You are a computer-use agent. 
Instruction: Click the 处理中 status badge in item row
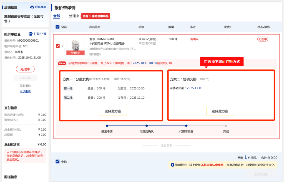(x=263, y=39)
